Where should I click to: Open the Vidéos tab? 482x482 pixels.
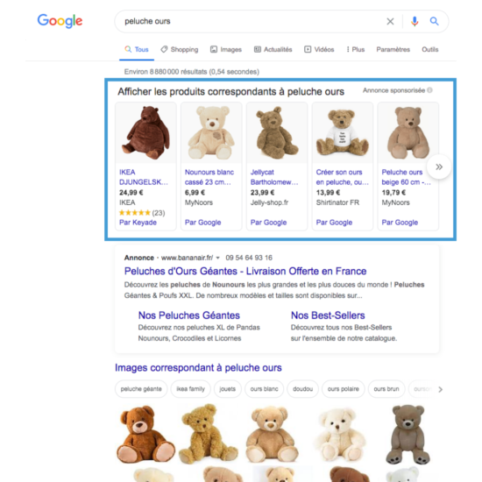(x=319, y=49)
